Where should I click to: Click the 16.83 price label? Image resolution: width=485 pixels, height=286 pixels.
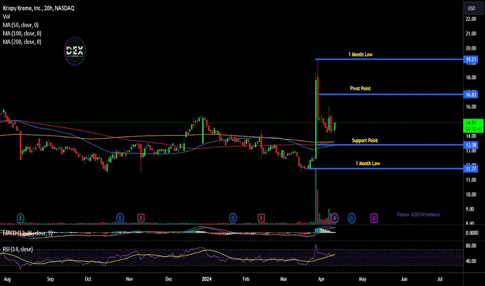coord(470,94)
